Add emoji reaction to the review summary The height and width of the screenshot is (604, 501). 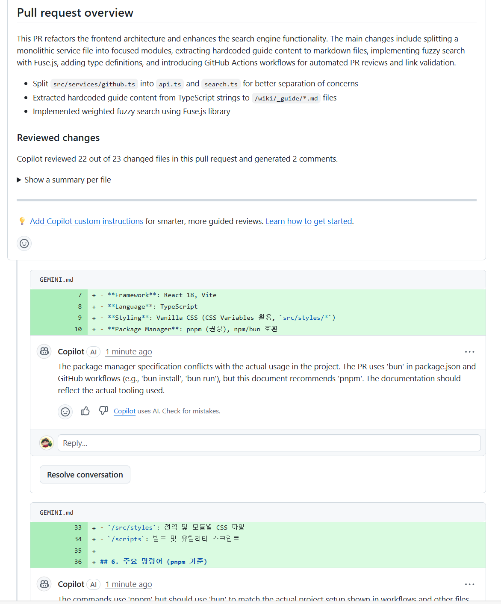point(24,243)
